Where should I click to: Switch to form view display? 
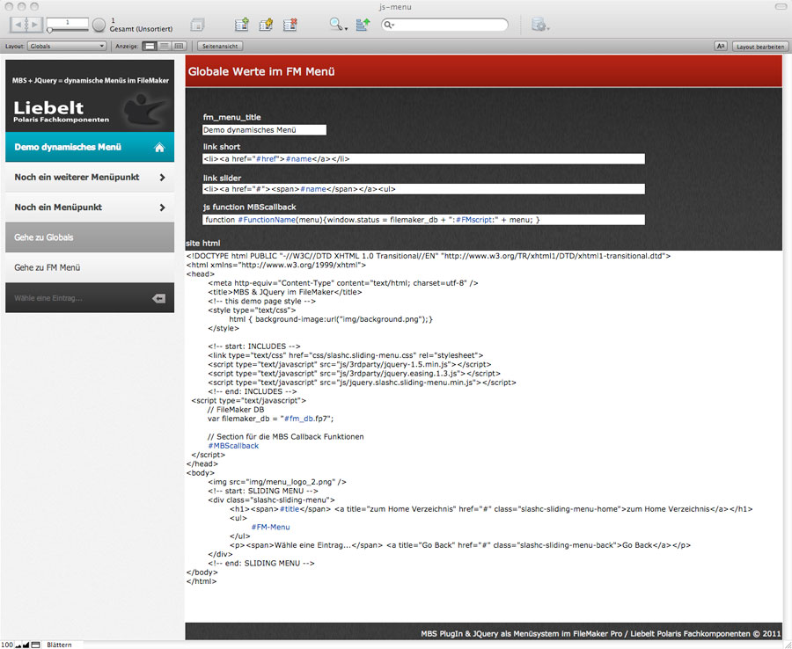click(x=150, y=46)
